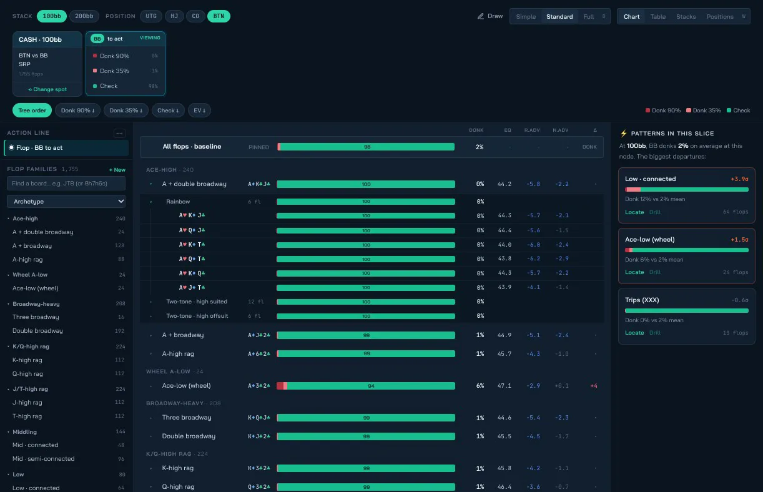Click Drill on Low · connected card
Viewport: 763px width, 492px height.
654,212
